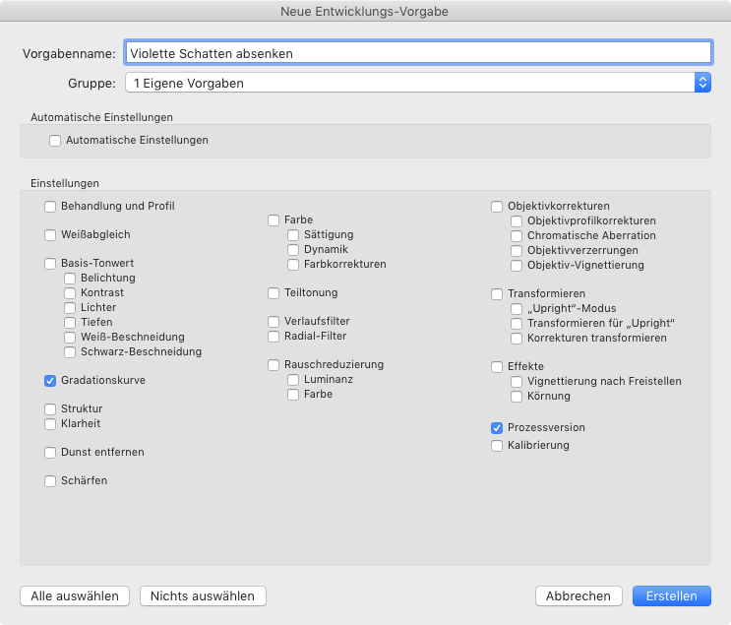Tick the Radial-Filter checkbox
Screen dimensions: 731x625
coord(274,337)
